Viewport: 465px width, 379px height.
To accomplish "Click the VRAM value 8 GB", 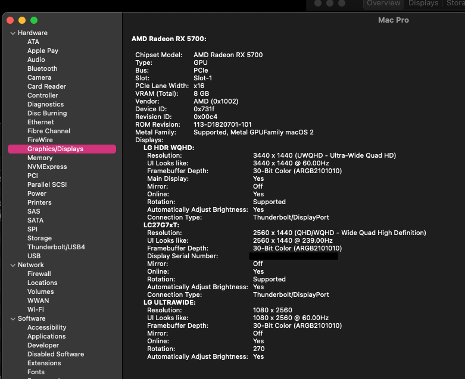I will pyautogui.click(x=201, y=93).
